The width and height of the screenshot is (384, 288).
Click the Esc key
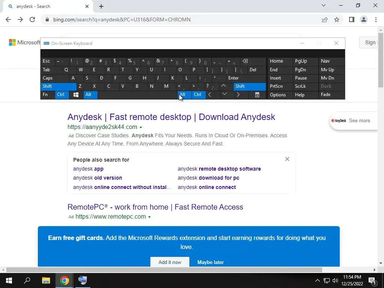click(48, 61)
